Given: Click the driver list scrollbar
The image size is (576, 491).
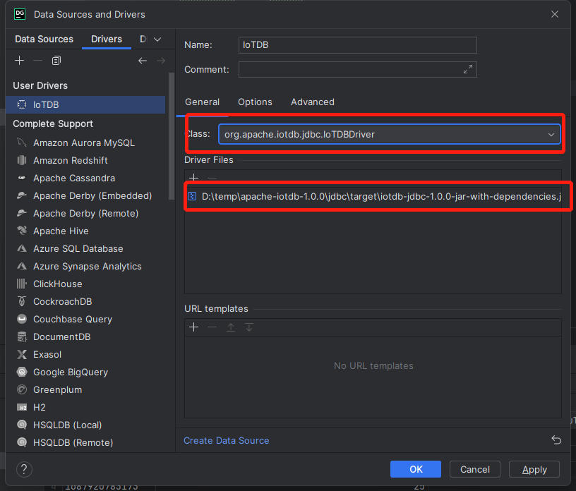Looking at the screenshot, I should (172, 136).
